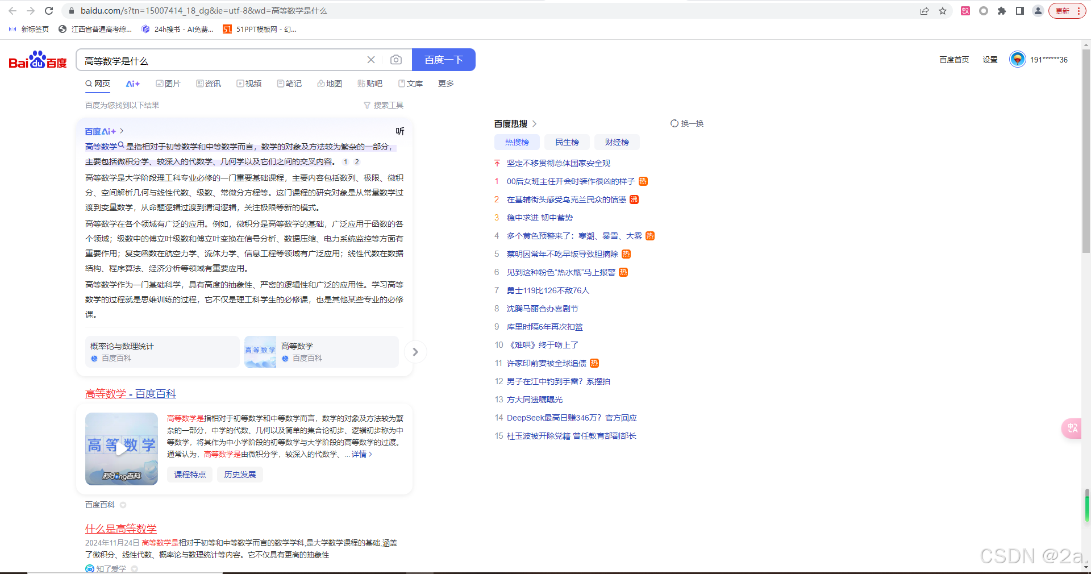Click hot search about DeepSeek最高日赚346万
The width and height of the screenshot is (1091, 574).
572,418
